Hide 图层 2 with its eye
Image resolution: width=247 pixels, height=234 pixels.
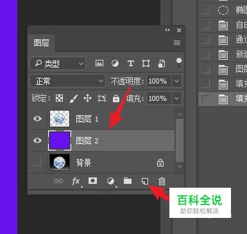pos(37,140)
